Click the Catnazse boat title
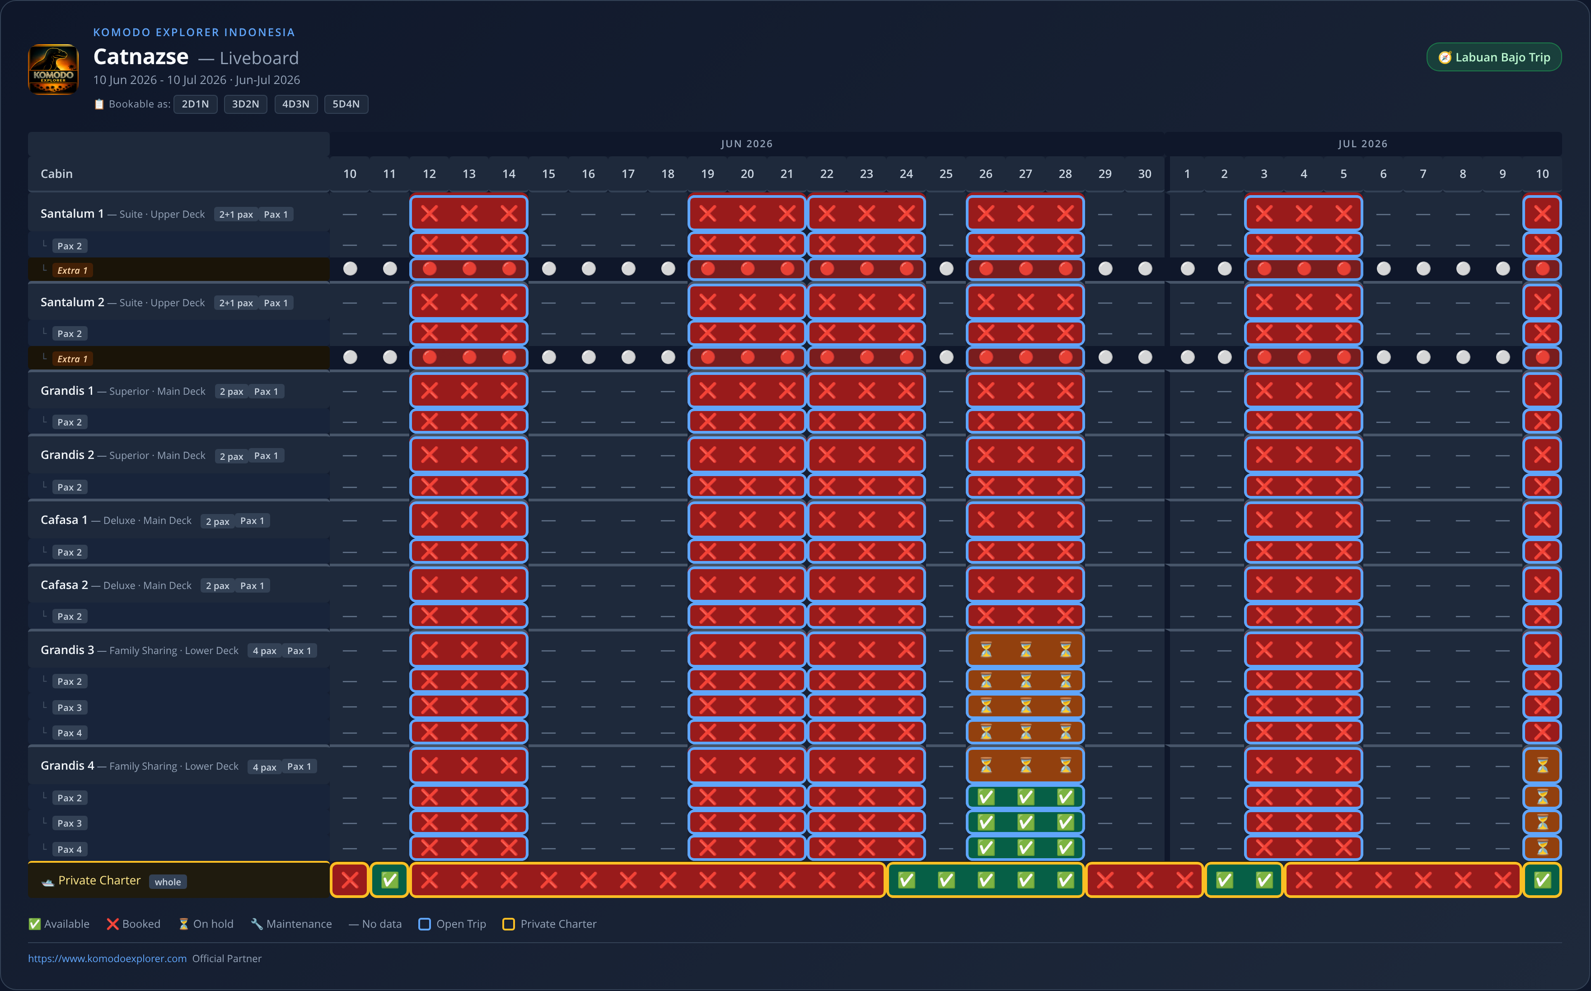Viewport: 1591px width, 991px height. pos(141,57)
